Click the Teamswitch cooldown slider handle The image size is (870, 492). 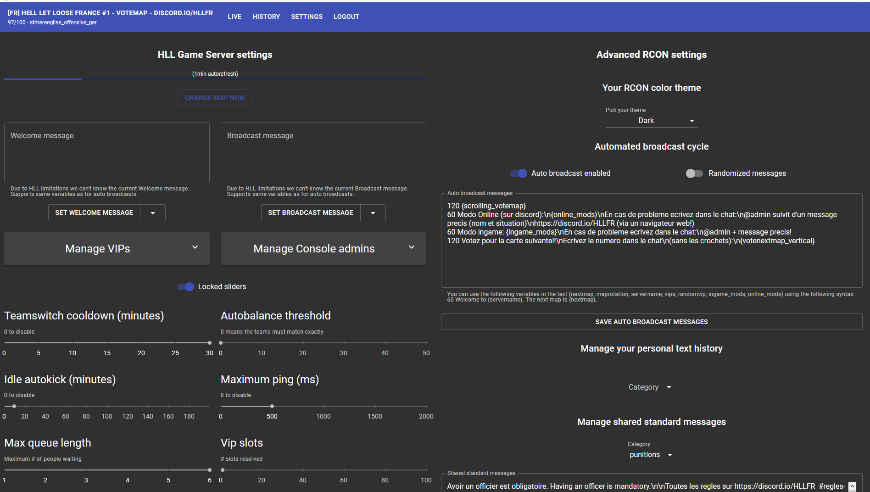tap(210, 343)
